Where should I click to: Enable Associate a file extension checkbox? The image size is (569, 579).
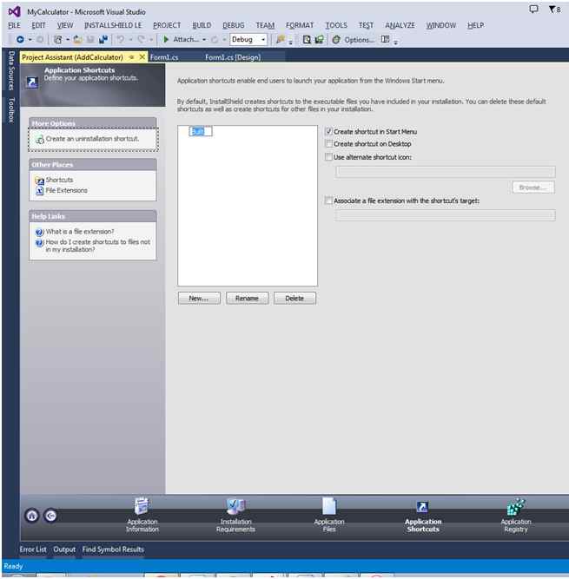tap(329, 201)
